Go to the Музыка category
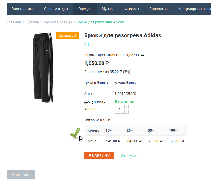The height and width of the screenshot is (182, 211). point(108,9)
